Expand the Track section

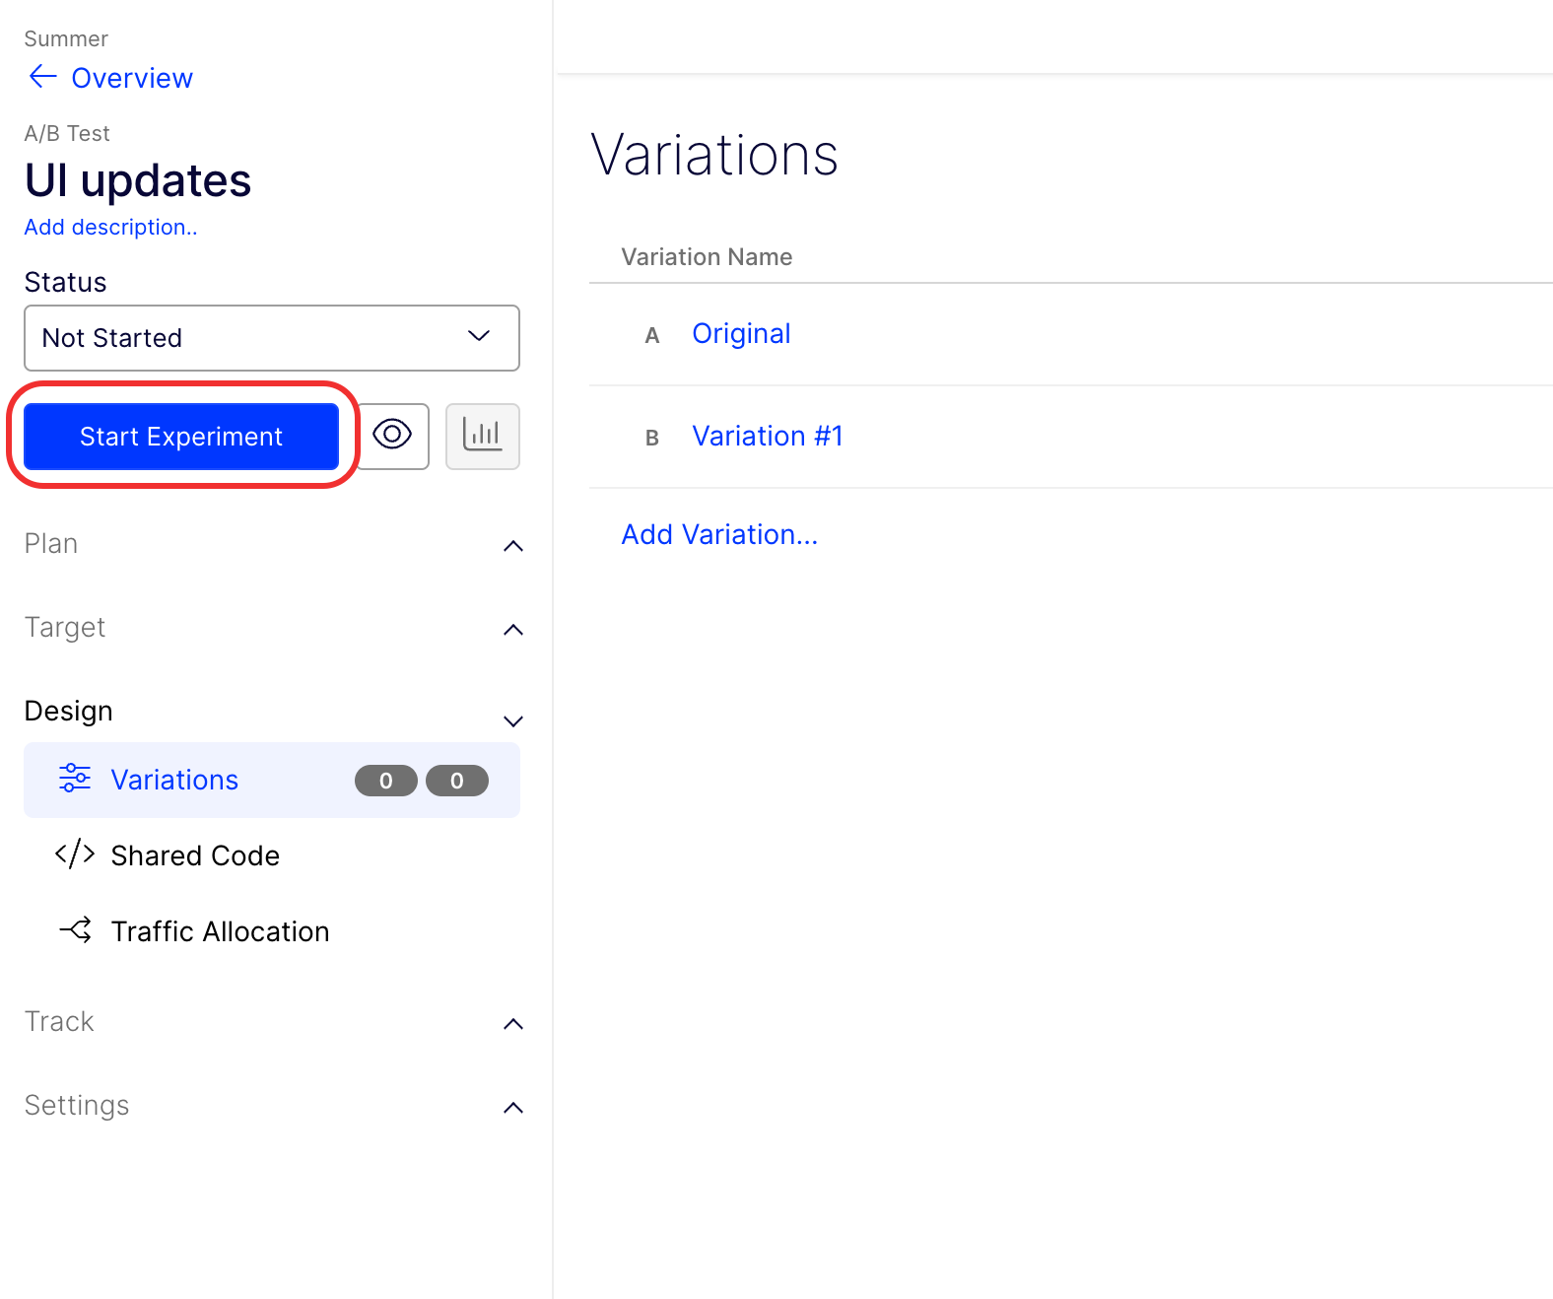(512, 1023)
